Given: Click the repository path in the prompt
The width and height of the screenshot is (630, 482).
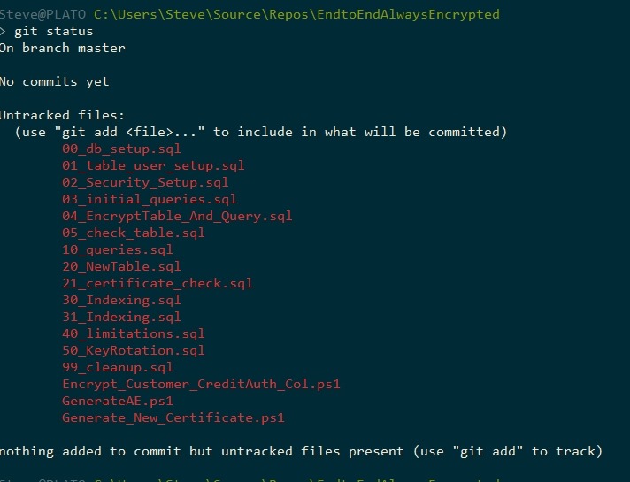Looking at the screenshot, I should tap(296, 14).
